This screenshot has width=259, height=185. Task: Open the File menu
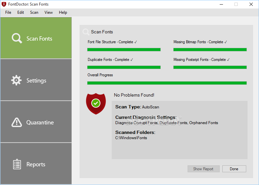(8, 12)
